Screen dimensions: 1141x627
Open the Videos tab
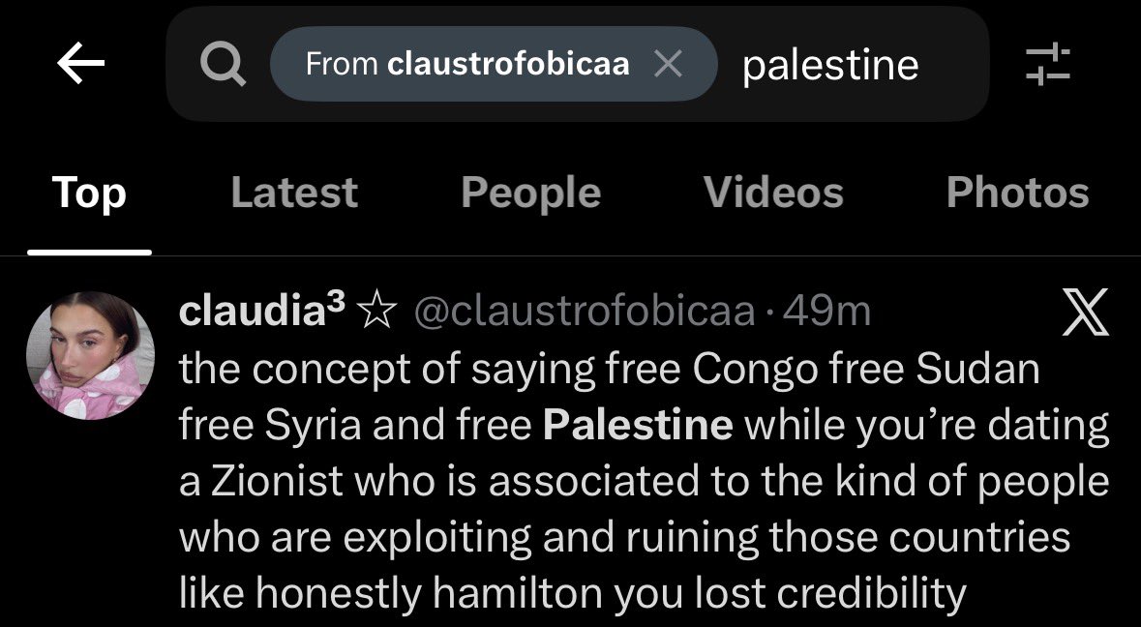pyautogui.click(x=773, y=193)
